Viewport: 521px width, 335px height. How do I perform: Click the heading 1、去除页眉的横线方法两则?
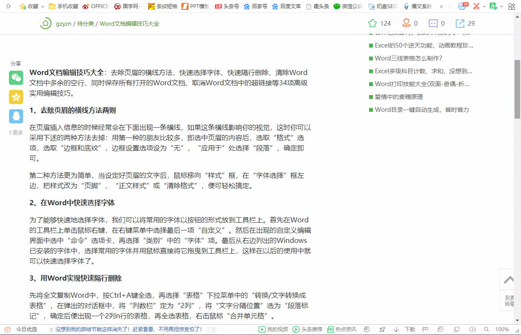tap(73, 110)
